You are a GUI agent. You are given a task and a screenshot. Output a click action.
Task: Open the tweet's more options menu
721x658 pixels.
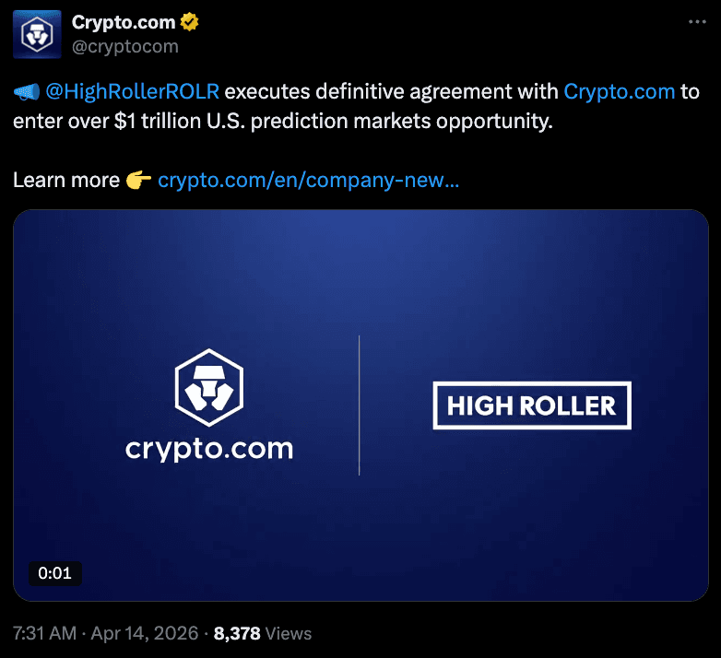coord(698,21)
